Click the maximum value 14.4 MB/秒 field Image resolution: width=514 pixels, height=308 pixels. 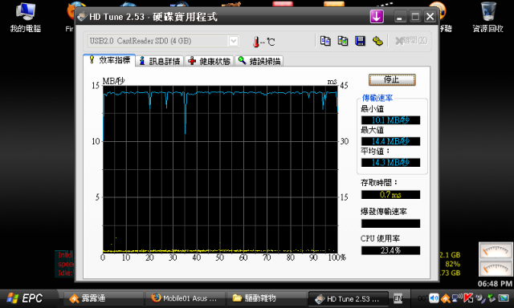coord(390,141)
